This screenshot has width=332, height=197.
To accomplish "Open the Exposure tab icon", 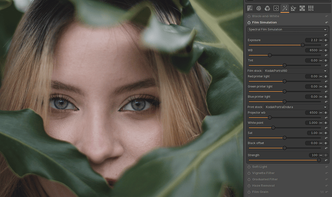I will click(x=250, y=8).
